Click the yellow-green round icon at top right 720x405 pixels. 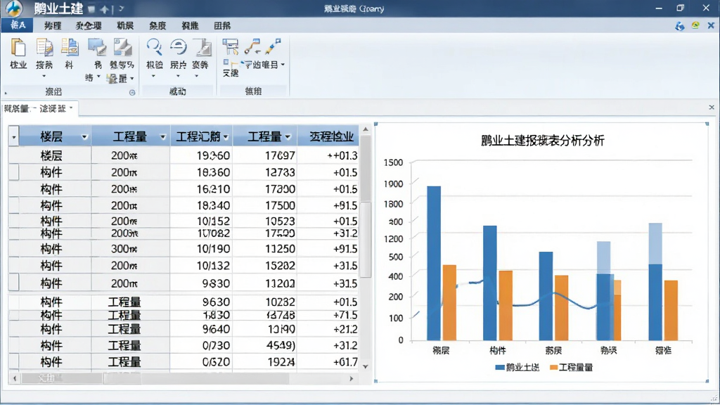pyautogui.click(x=695, y=26)
